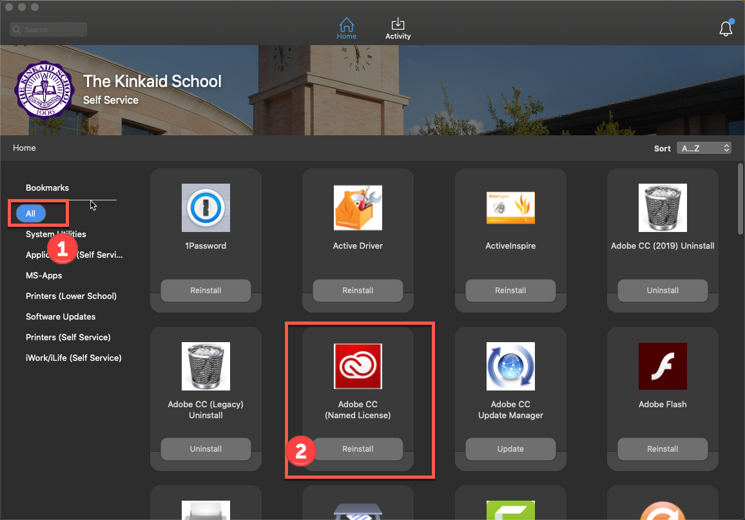The width and height of the screenshot is (745, 520).
Task: Open the Home tab icon
Action: [x=346, y=24]
